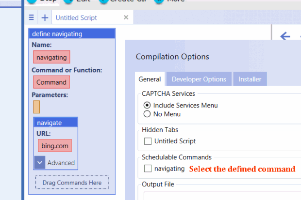
Task: Check the Untitled Script hidden tab checkbox
Action: (x=148, y=141)
